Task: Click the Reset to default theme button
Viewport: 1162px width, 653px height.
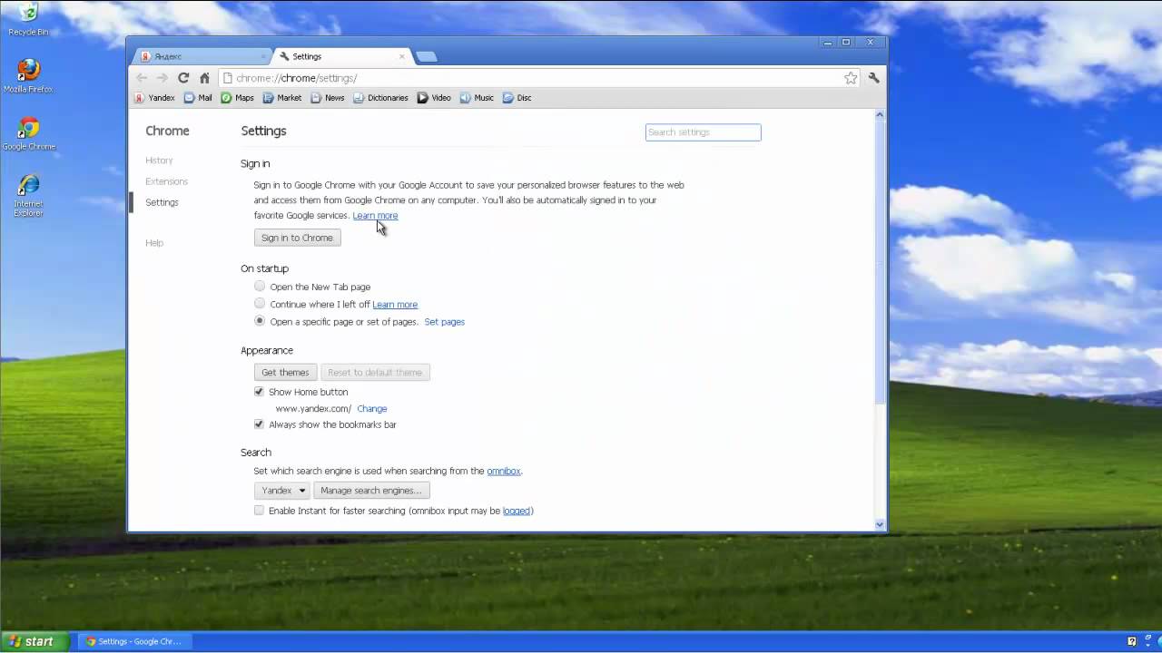Action: click(375, 373)
